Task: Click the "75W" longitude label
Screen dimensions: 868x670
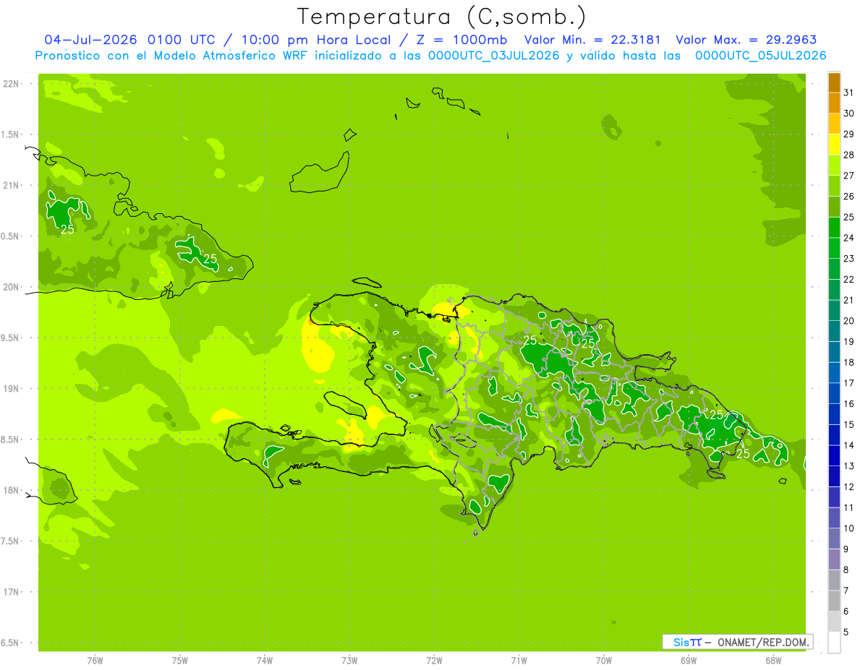Action: pos(180,661)
